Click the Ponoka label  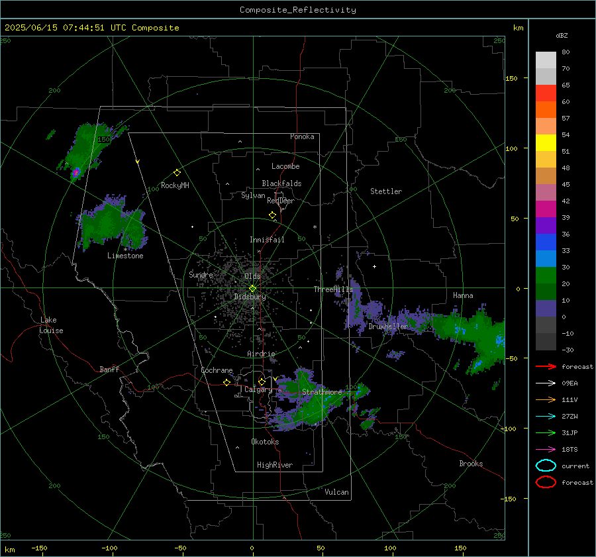click(x=302, y=136)
